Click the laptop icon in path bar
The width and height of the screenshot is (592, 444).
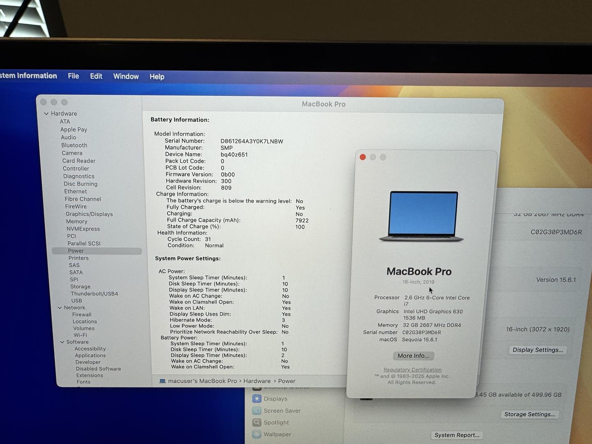[162, 381]
